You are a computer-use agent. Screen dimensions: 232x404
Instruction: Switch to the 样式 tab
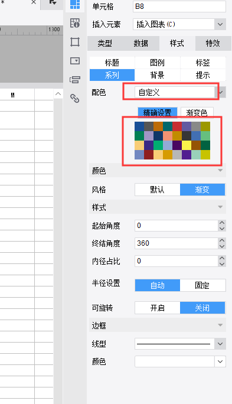click(x=177, y=43)
